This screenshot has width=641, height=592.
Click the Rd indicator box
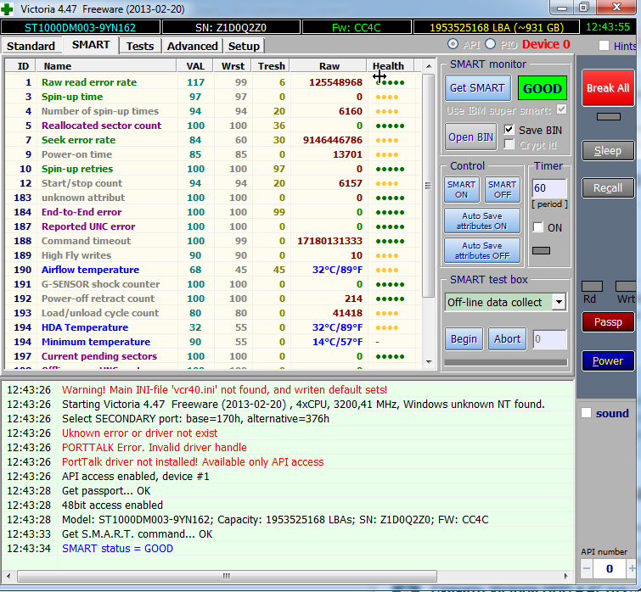coord(592,286)
